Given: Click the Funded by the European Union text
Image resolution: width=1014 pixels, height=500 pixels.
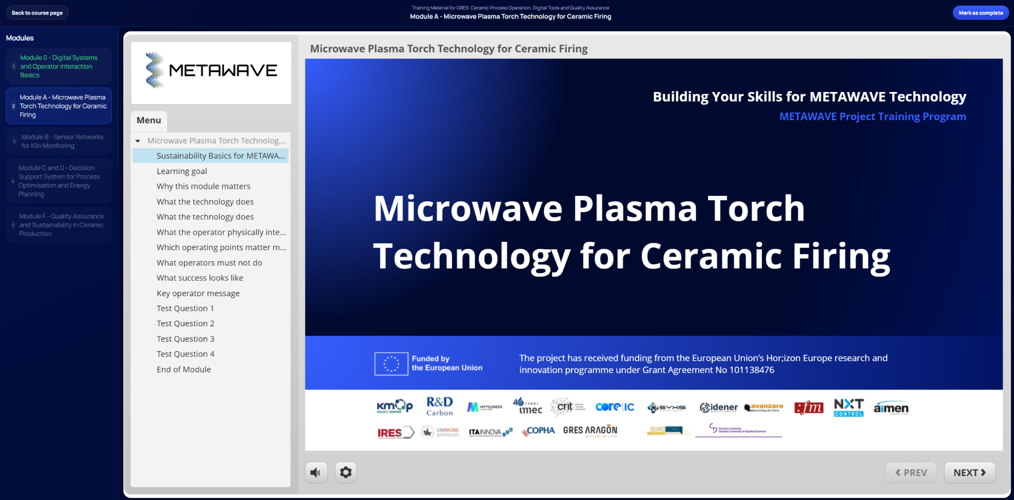Looking at the screenshot, I should pos(447,364).
